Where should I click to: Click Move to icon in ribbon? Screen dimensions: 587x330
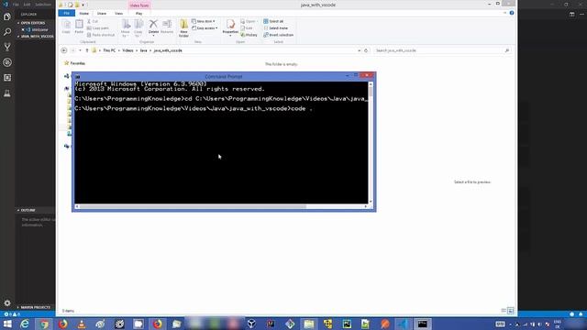pyautogui.click(x=126, y=28)
